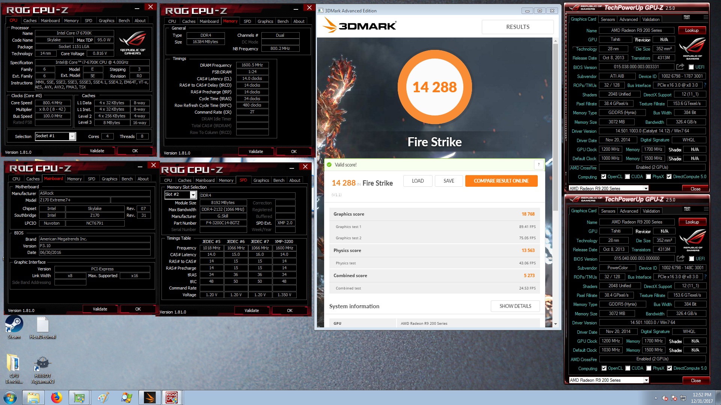Click bus interface question mark in bottom GPU-Z
The height and width of the screenshot is (405, 721).
point(706,277)
